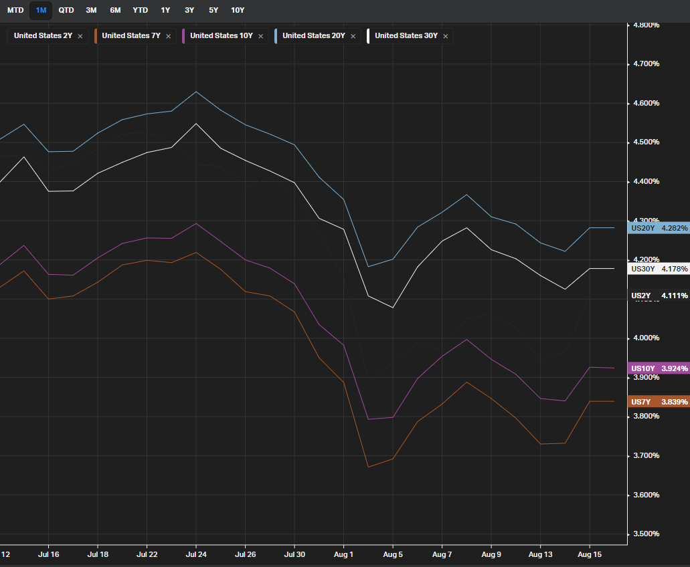Remove United States 7Y series with x
This screenshot has height=567, width=690.
click(169, 36)
